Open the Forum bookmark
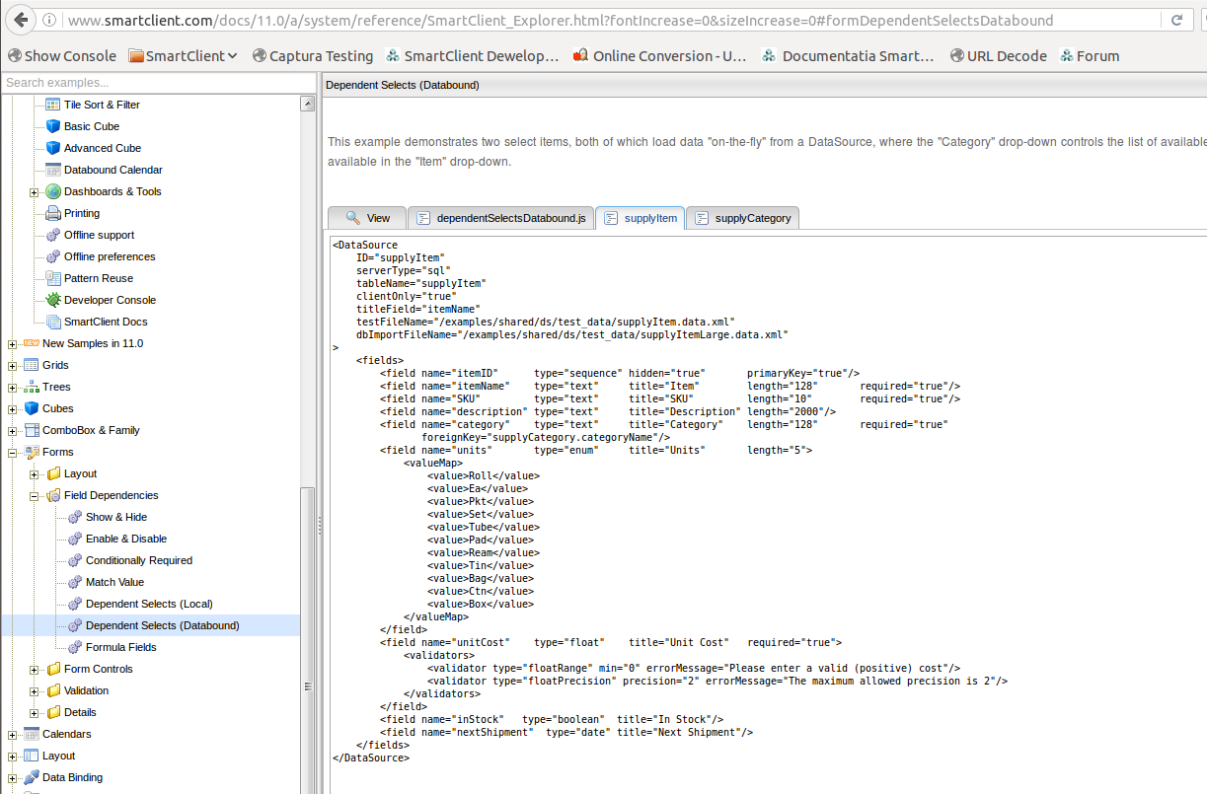The width and height of the screenshot is (1207, 794). [x=1090, y=56]
